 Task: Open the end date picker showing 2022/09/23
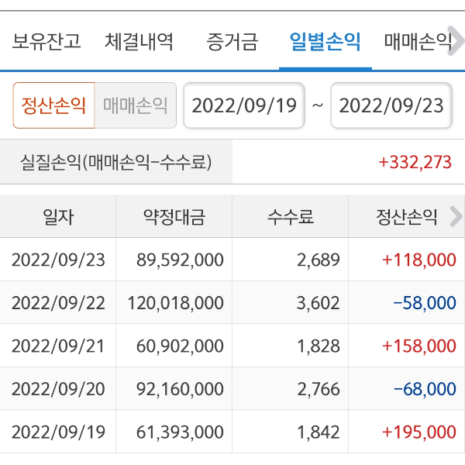391,105
